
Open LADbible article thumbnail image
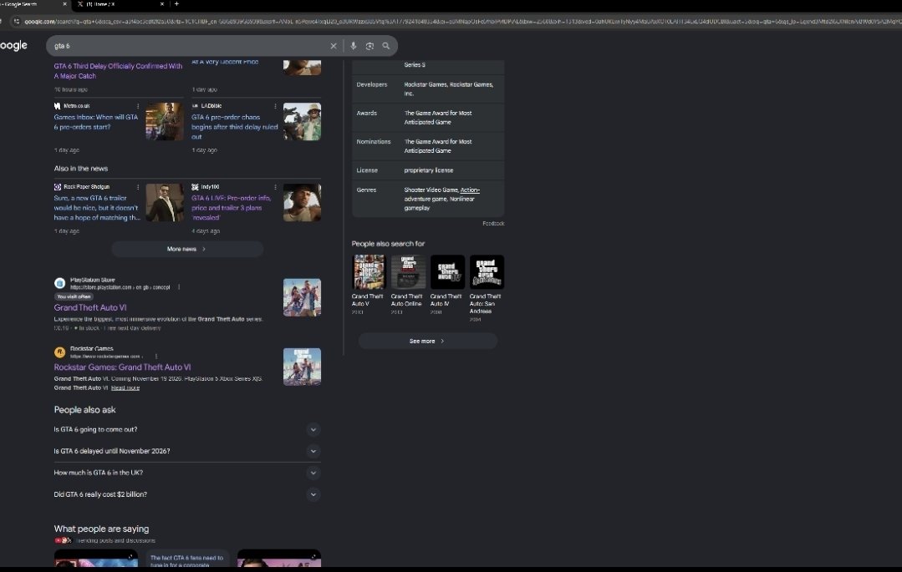(302, 122)
